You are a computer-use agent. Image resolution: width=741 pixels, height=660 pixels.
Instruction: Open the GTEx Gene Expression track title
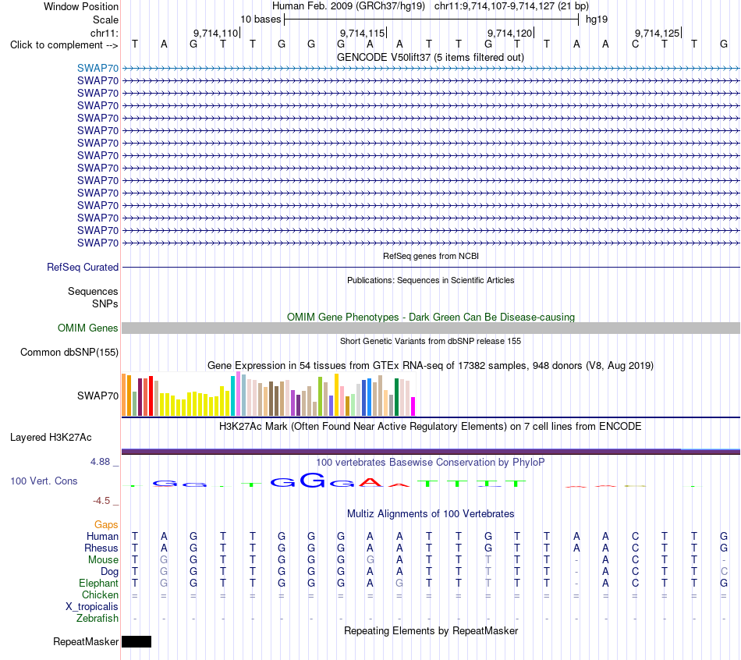click(x=431, y=365)
